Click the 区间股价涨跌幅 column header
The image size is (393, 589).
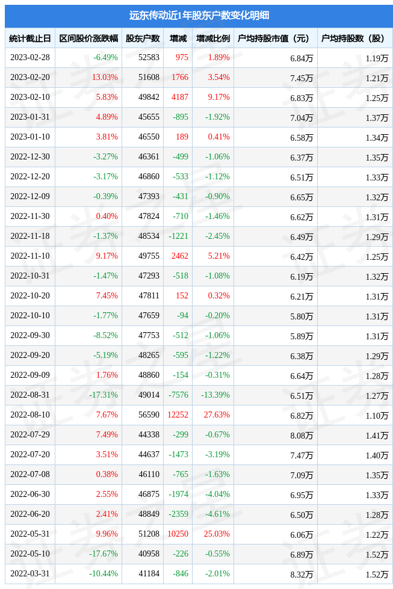[x=88, y=39]
